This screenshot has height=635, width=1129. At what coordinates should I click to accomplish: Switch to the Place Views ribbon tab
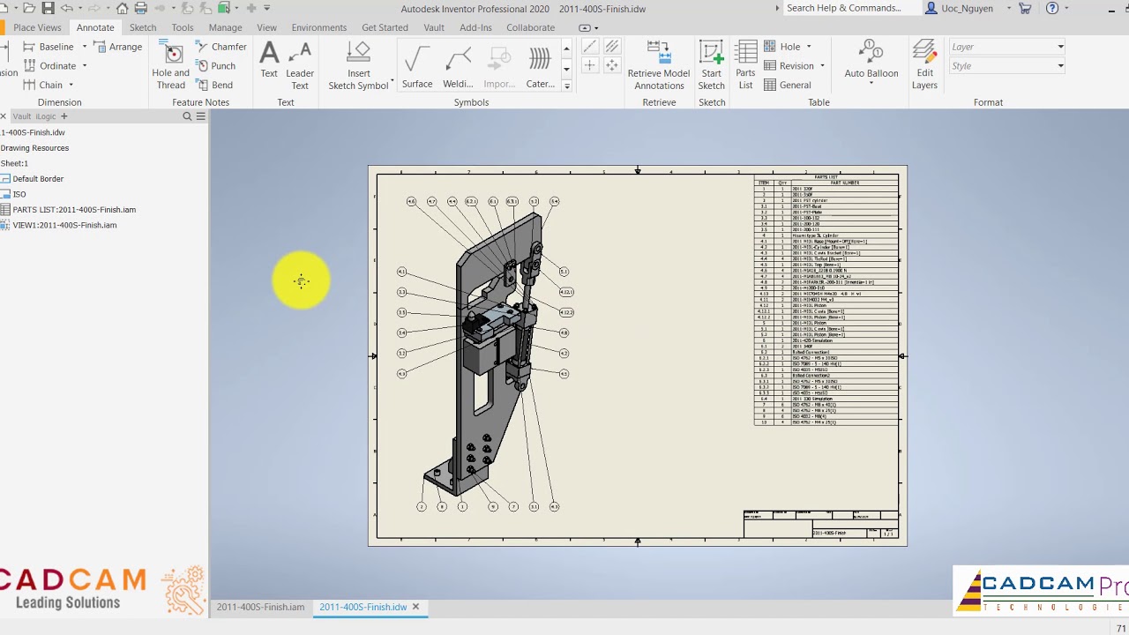(x=37, y=27)
